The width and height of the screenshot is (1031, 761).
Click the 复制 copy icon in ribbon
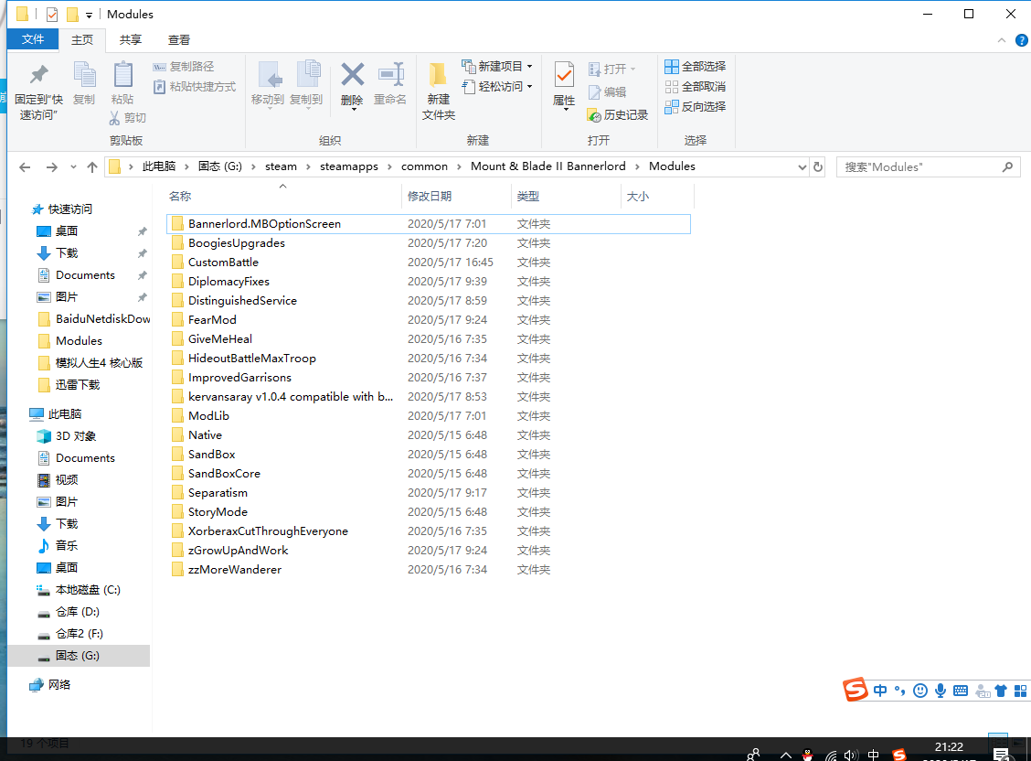[x=84, y=83]
